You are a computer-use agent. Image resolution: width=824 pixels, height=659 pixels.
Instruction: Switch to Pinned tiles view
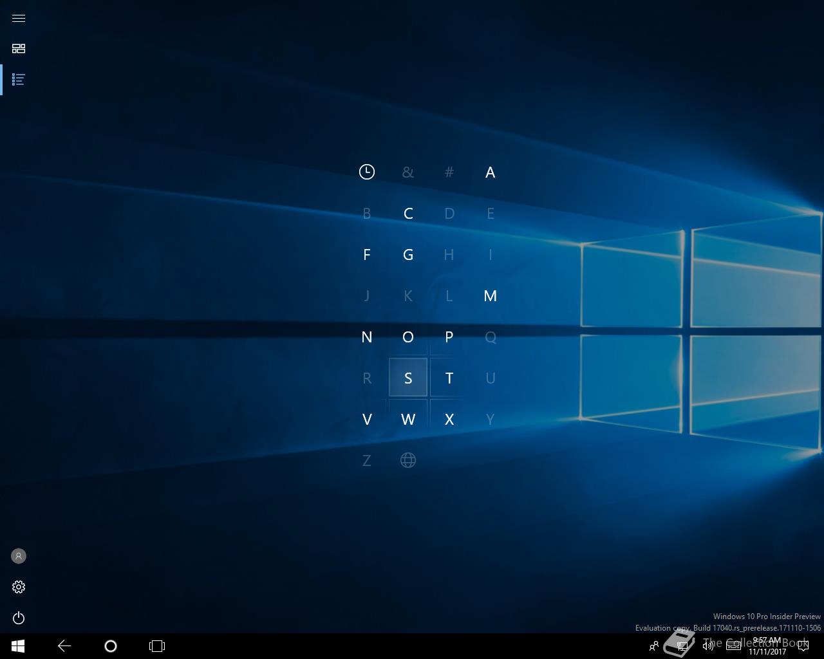coord(19,49)
